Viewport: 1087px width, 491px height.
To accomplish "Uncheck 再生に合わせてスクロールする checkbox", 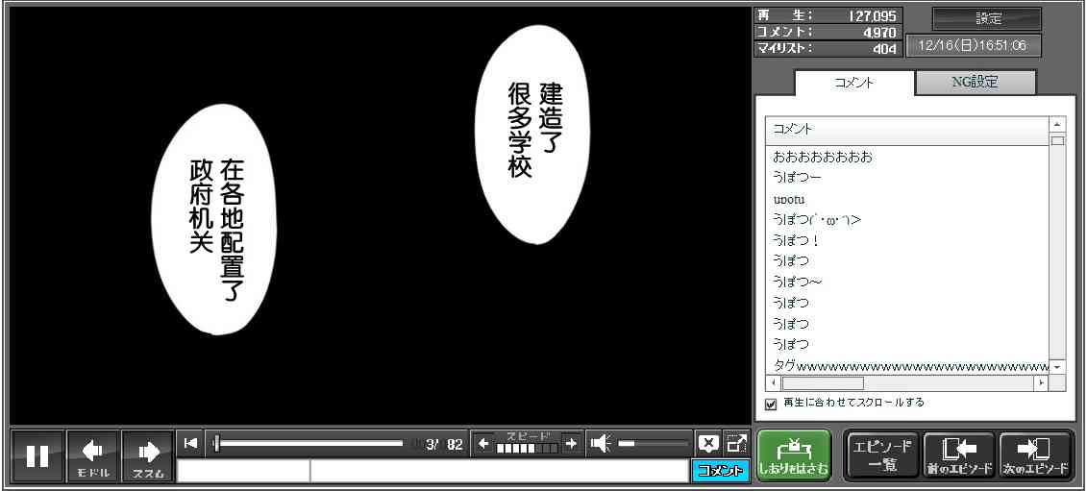I will 770,404.
